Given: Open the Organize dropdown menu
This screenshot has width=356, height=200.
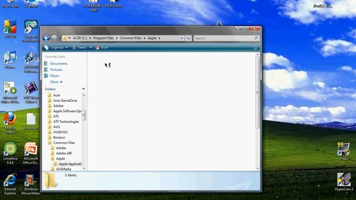Looking at the screenshot, I should pos(56,47).
